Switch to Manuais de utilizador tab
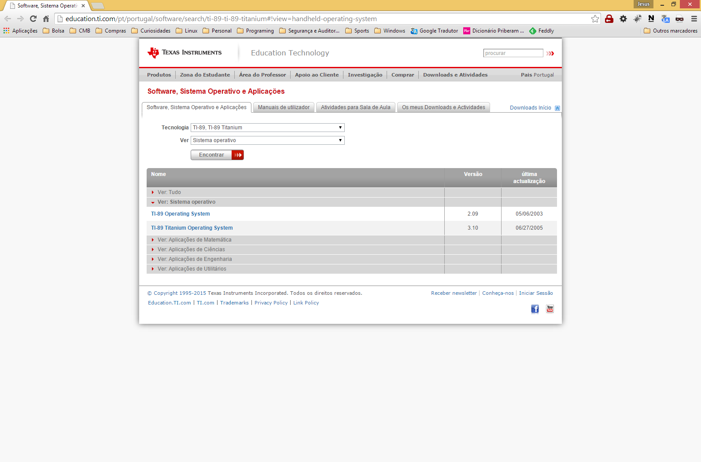The image size is (701, 462). tap(284, 107)
